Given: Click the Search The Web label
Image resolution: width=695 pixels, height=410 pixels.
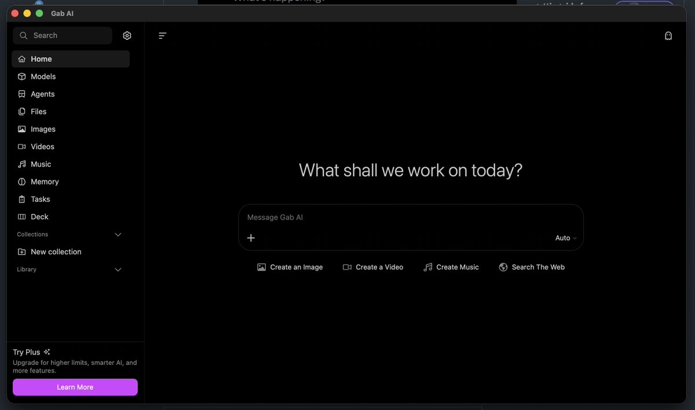Looking at the screenshot, I should click(x=538, y=267).
